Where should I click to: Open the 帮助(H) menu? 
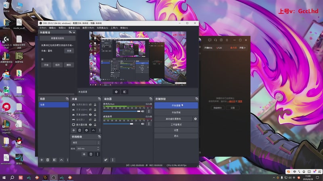point(124,28)
